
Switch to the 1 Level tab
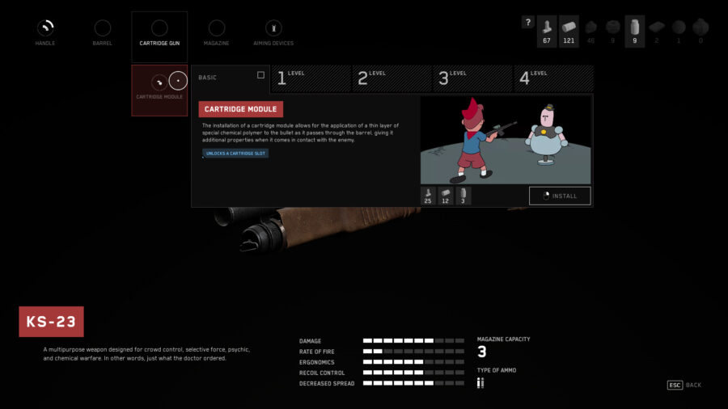coord(311,78)
